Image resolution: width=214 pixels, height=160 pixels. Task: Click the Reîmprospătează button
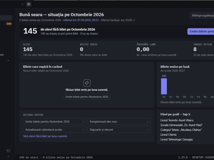202,15
